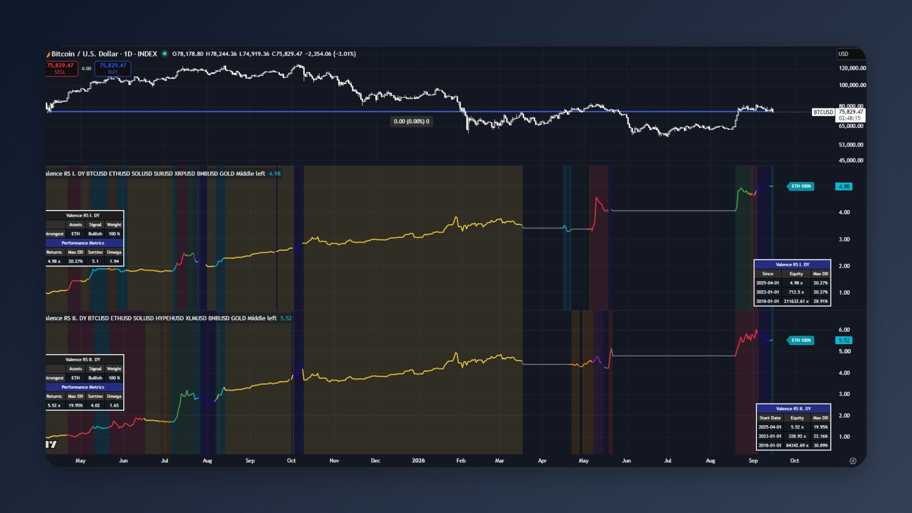This screenshot has height=513, width=912.
Task: Click the Oct label near right end of time axis
Action: click(x=794, y=461)
